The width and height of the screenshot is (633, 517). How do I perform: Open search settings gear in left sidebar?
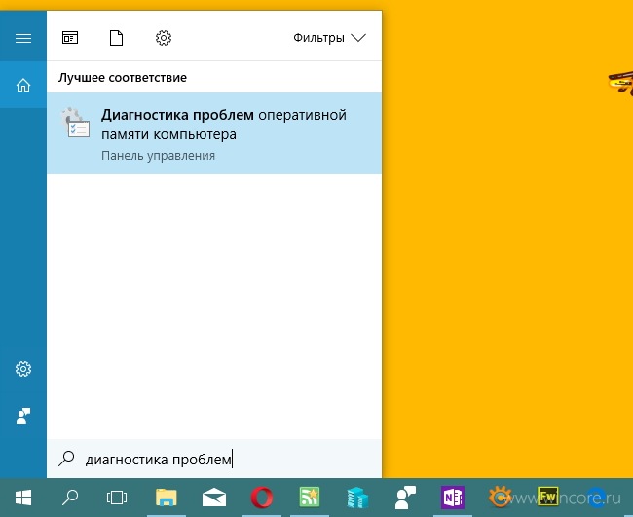[23, 369]
